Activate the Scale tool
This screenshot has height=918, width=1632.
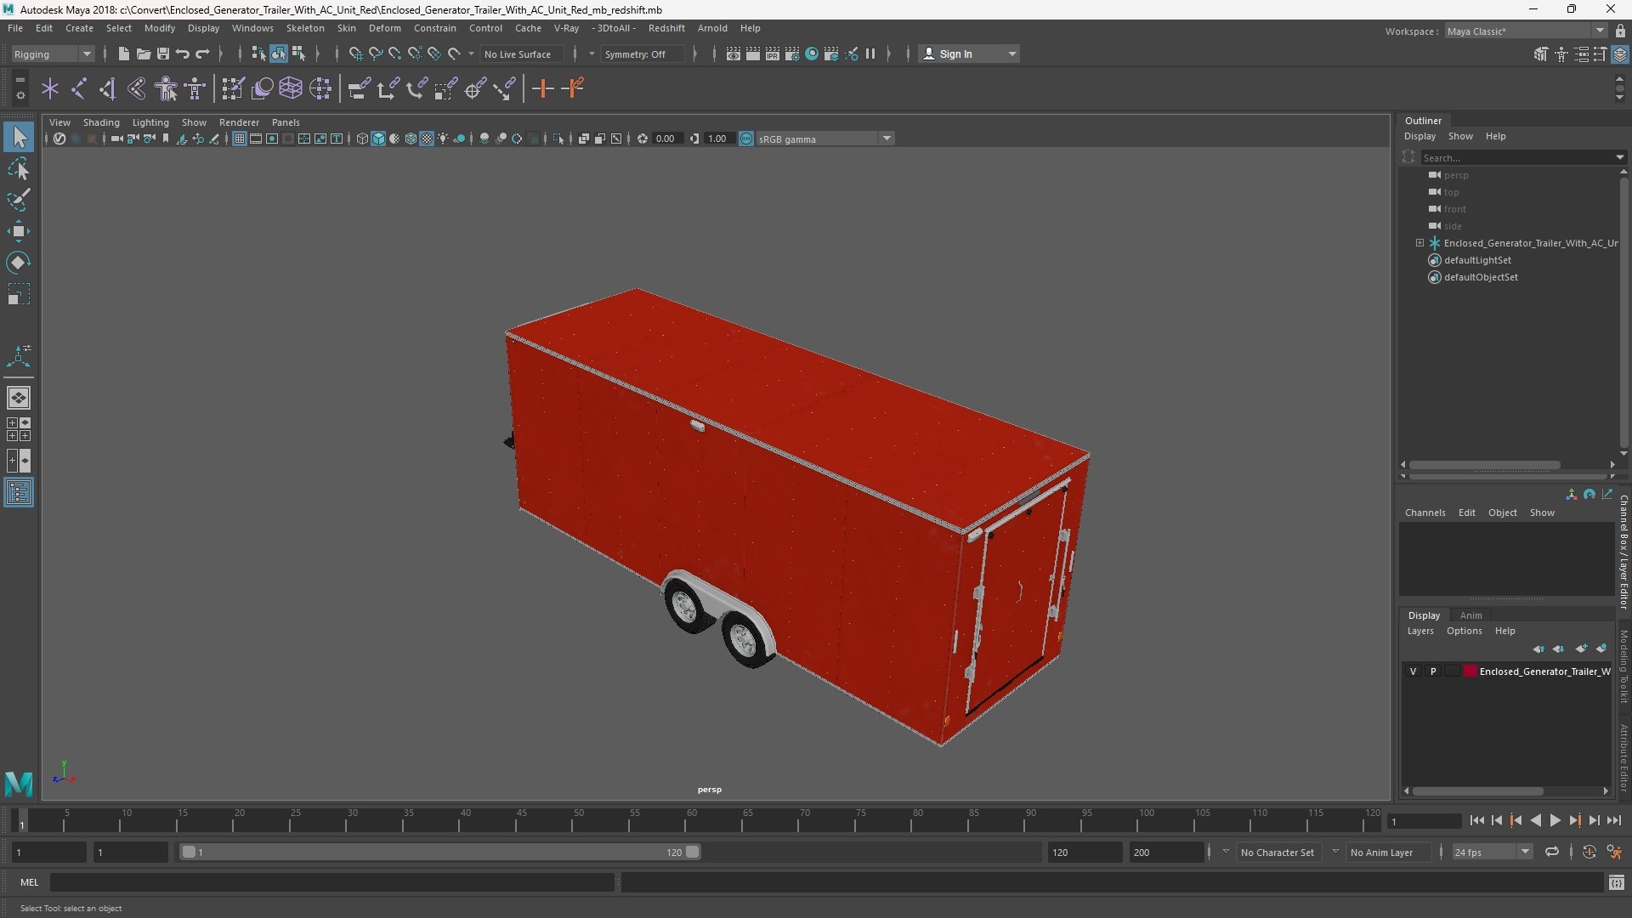coord(19,294)
